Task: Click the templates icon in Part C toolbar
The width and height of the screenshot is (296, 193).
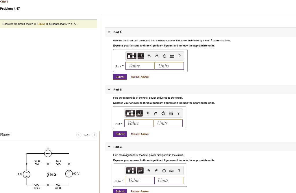Action: point(131,171)
